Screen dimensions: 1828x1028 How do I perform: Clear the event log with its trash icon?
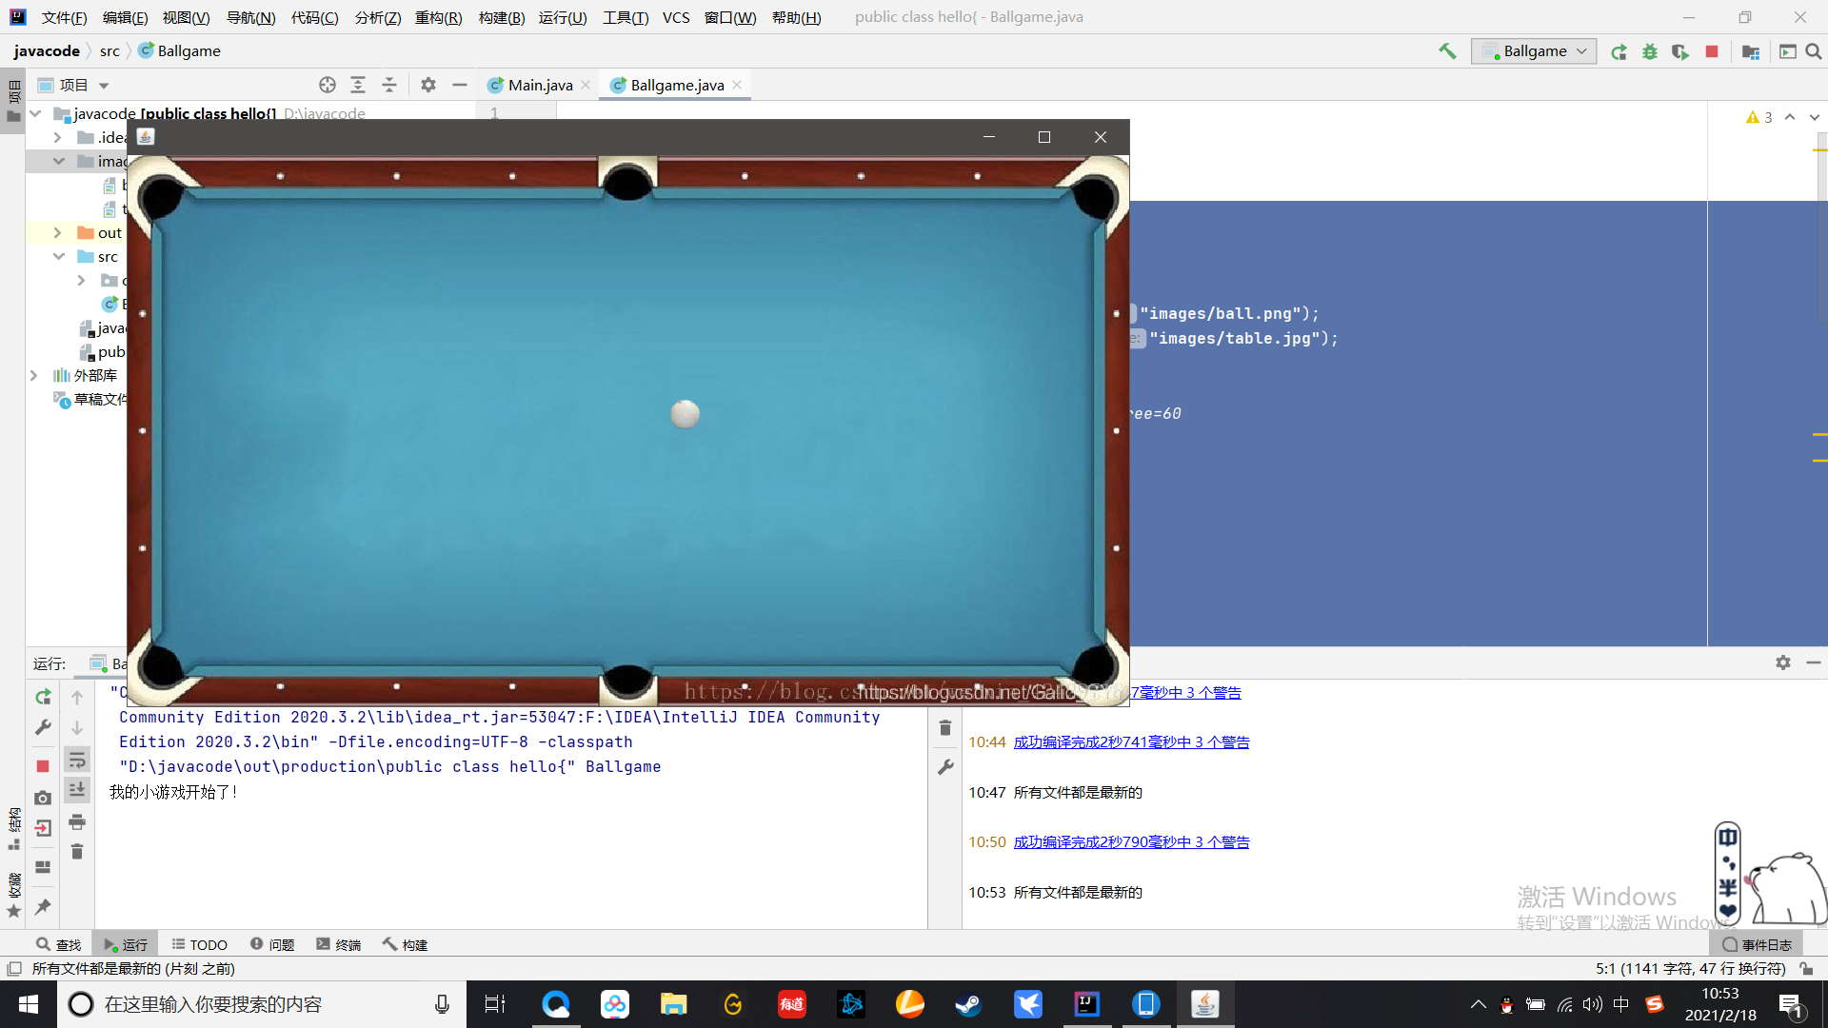(945, 728)
